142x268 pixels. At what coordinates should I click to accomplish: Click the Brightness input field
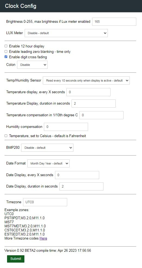114,22
